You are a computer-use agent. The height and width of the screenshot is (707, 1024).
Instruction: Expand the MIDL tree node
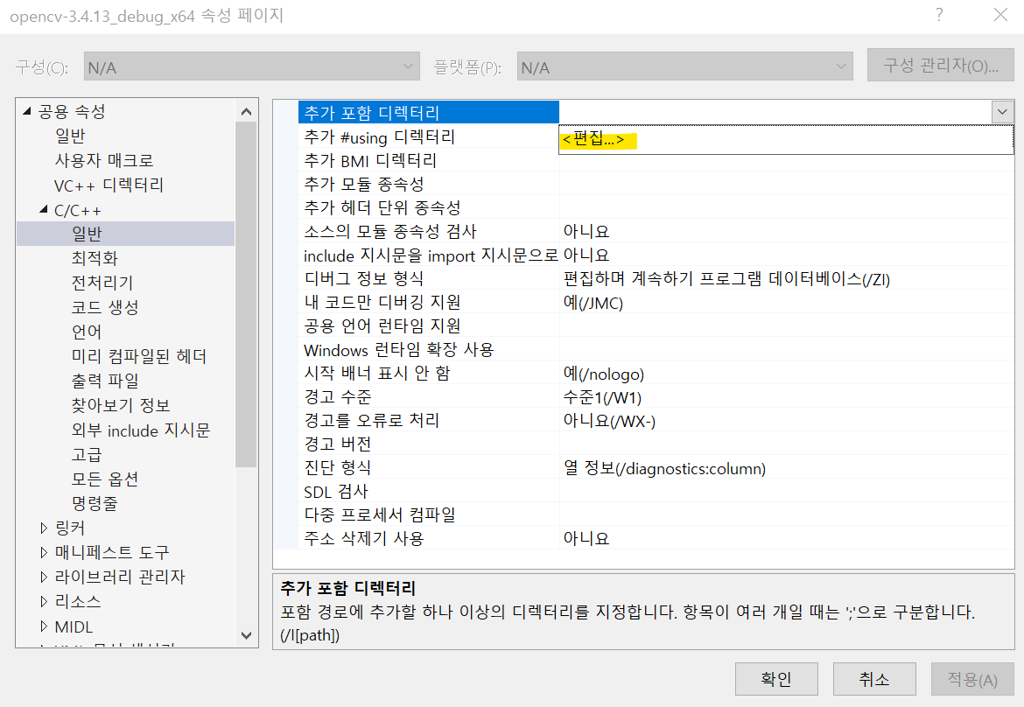point(45,627)
